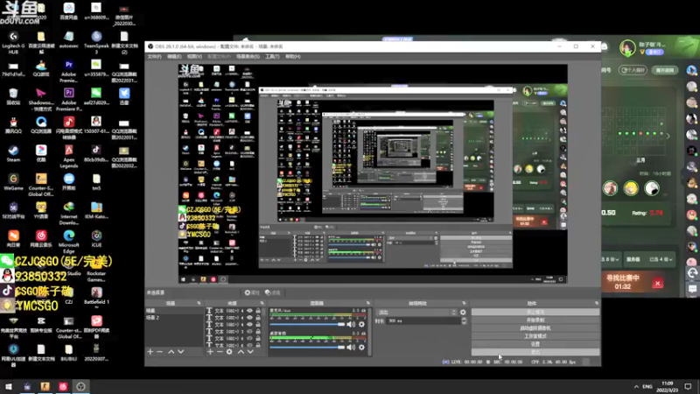Pop out the 场景 dock panel icon
The width and height of the screenshot is (700, 394).
coord(199,303)
